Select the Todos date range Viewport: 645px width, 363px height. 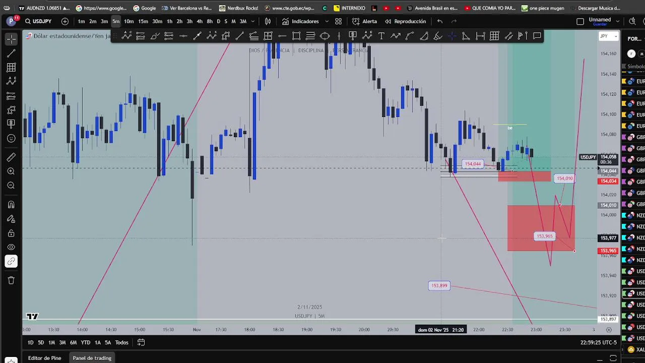(x=121, y=342)
